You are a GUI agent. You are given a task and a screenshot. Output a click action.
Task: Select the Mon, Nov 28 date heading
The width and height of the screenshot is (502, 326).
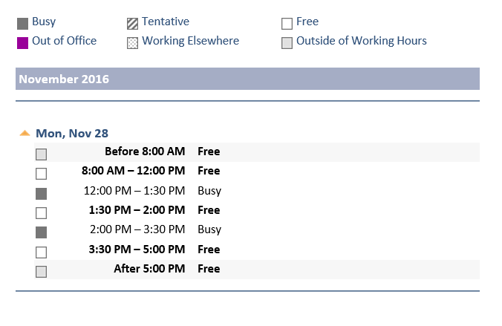(72, 134)
